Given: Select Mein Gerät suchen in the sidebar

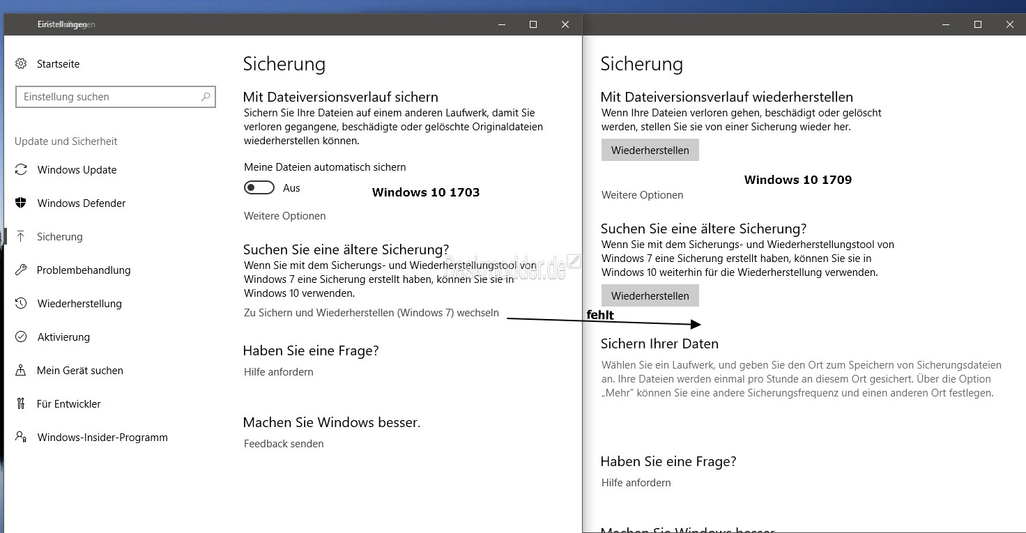Looking at the screenshot, I should tap(80, 370).
